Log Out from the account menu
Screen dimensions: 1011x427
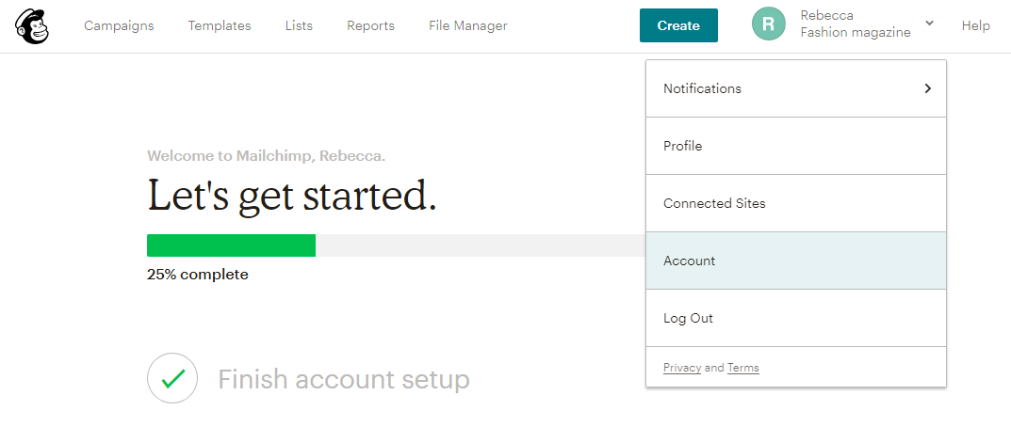[796, 318]
